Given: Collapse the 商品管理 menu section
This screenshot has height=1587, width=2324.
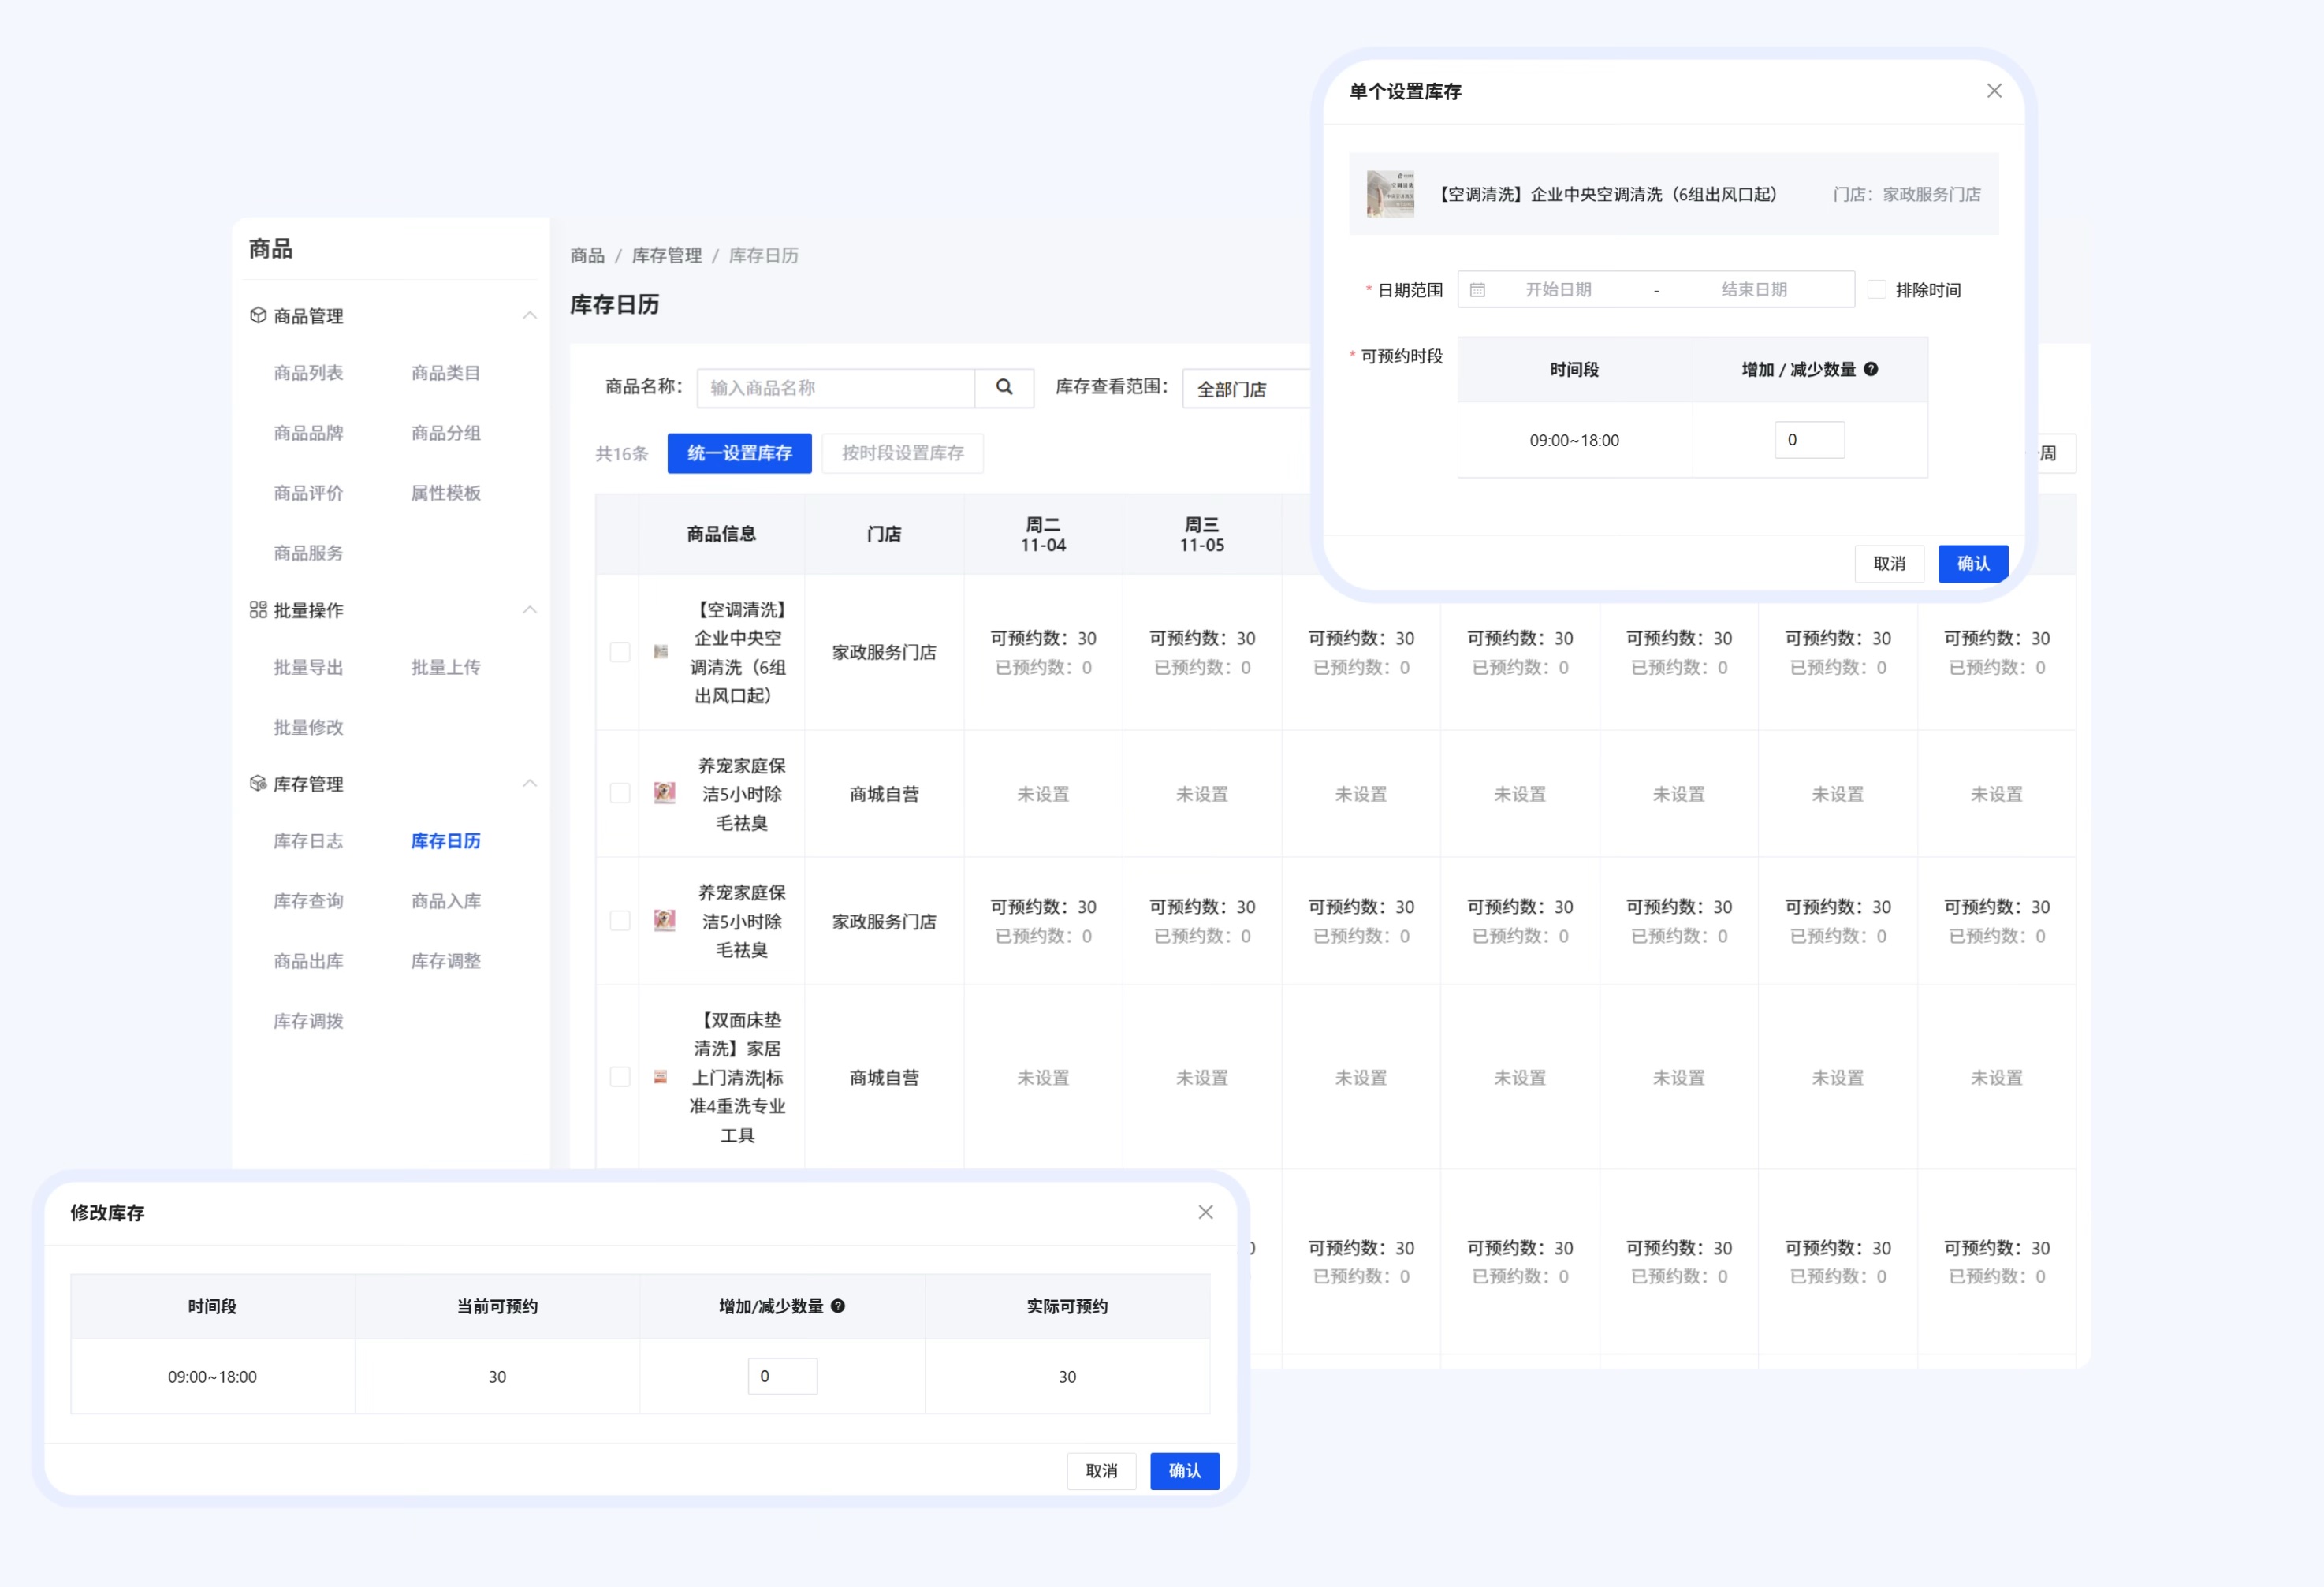Looking at the screenshot, I should coord(530,315).
